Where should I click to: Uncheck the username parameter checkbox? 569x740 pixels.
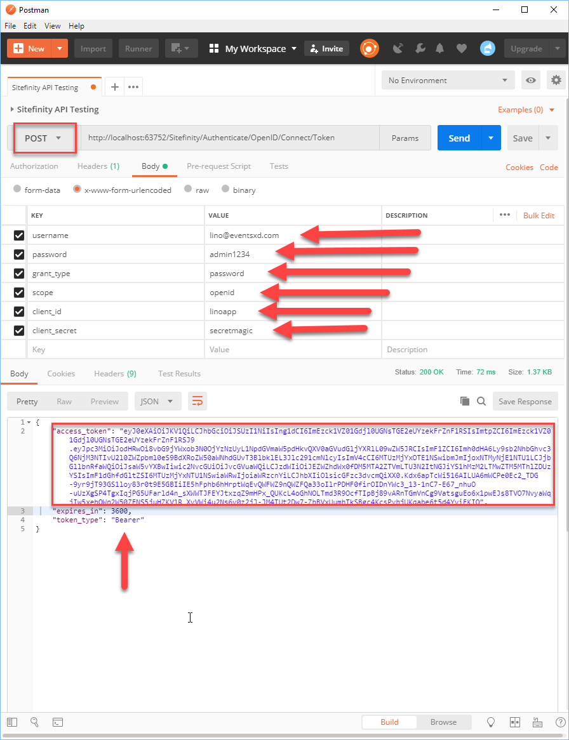click(19, 235)
